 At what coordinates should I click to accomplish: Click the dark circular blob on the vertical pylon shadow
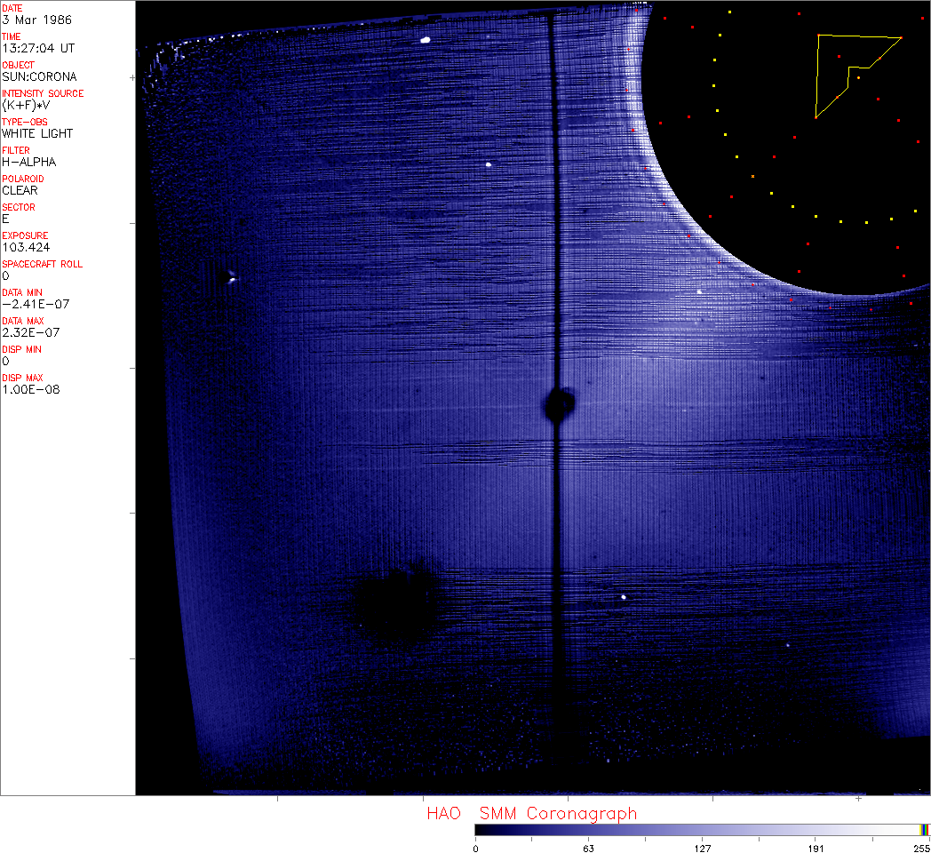pyautogui.click(x=560, y=404)
